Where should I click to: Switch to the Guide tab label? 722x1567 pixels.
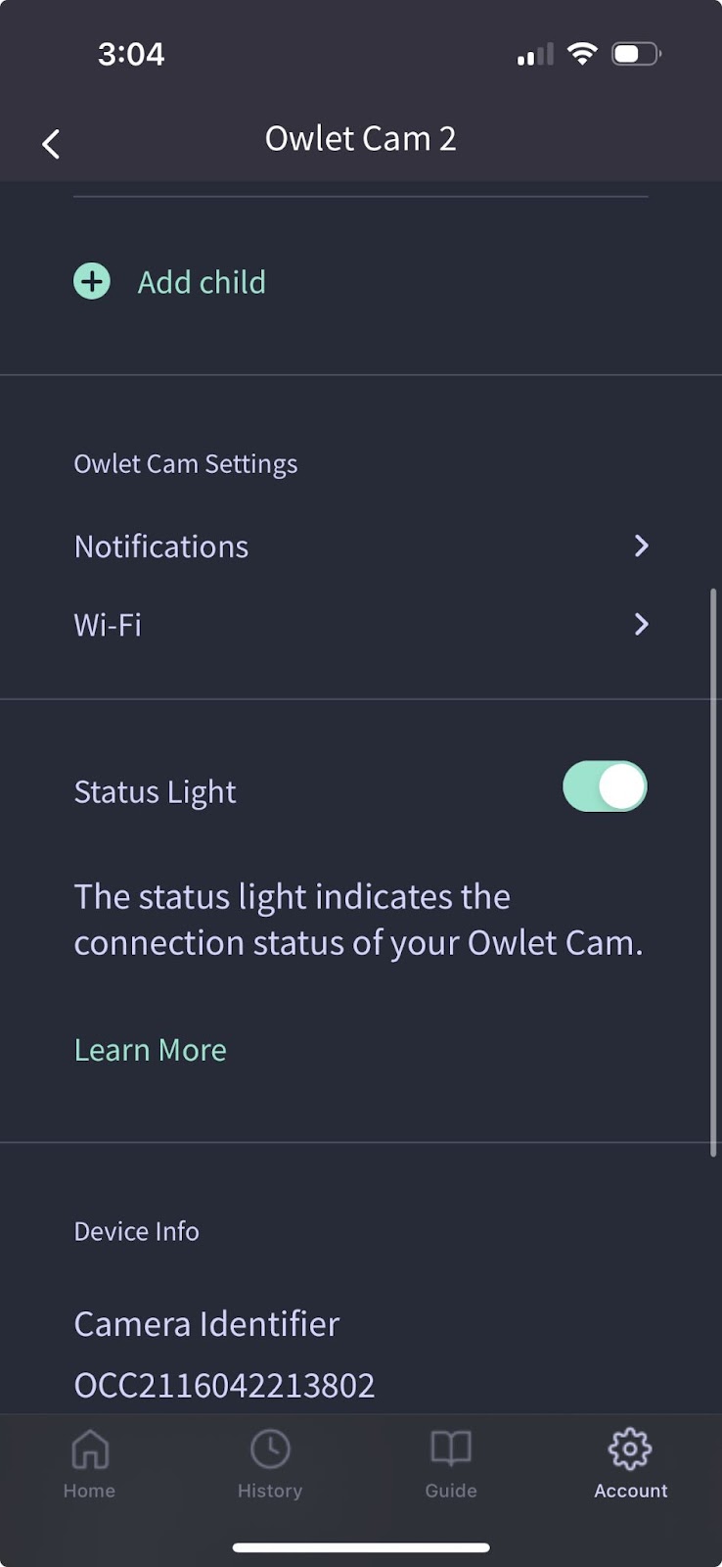tap(451, 1491)
